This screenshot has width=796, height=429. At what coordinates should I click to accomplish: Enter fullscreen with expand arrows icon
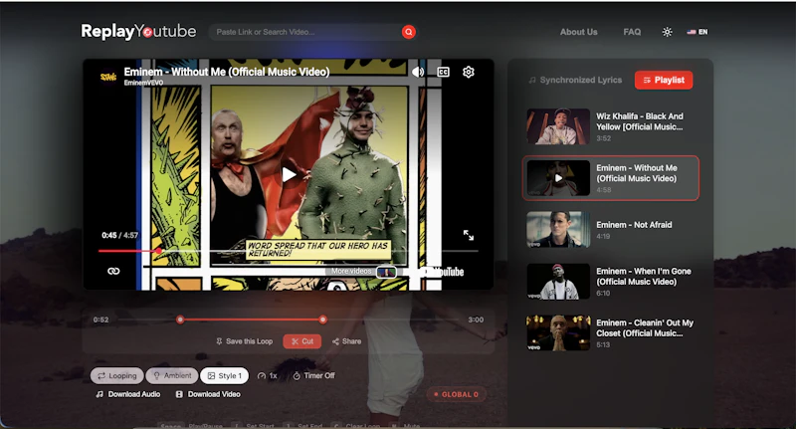coord(469,235)
